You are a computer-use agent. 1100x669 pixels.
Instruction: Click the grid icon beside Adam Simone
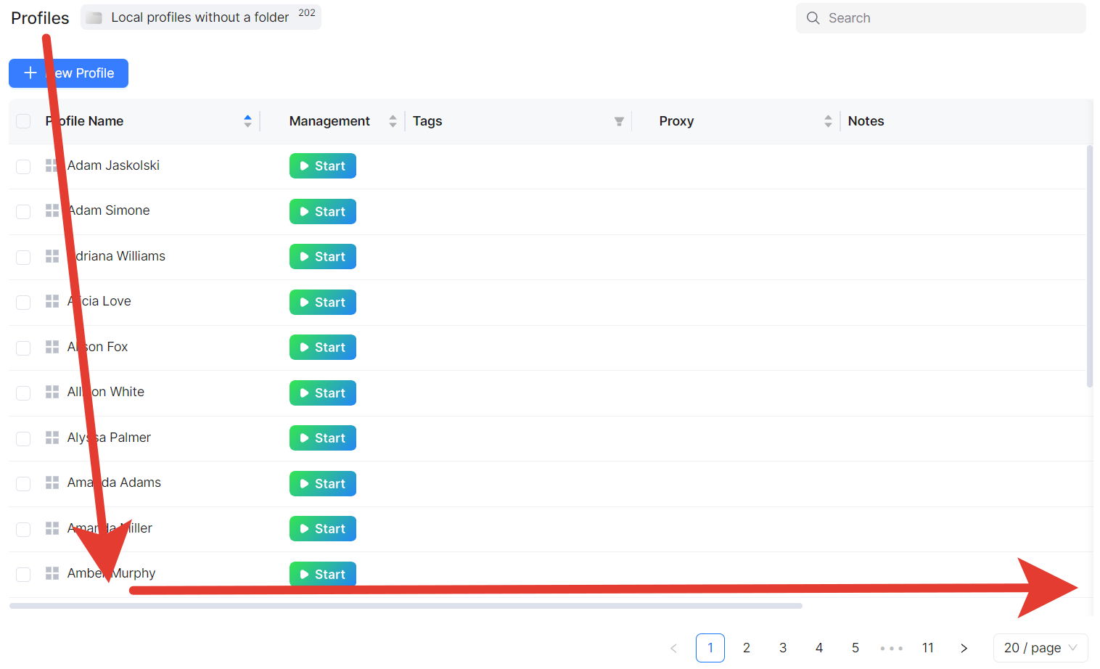point(52,210)
